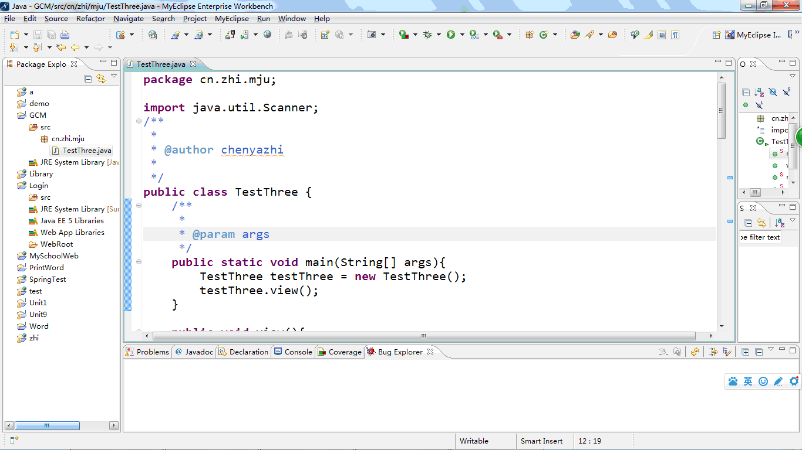Toggle Hide Static Members in Outline
This screenshot has height=450, width=802.
coord(787,91)
